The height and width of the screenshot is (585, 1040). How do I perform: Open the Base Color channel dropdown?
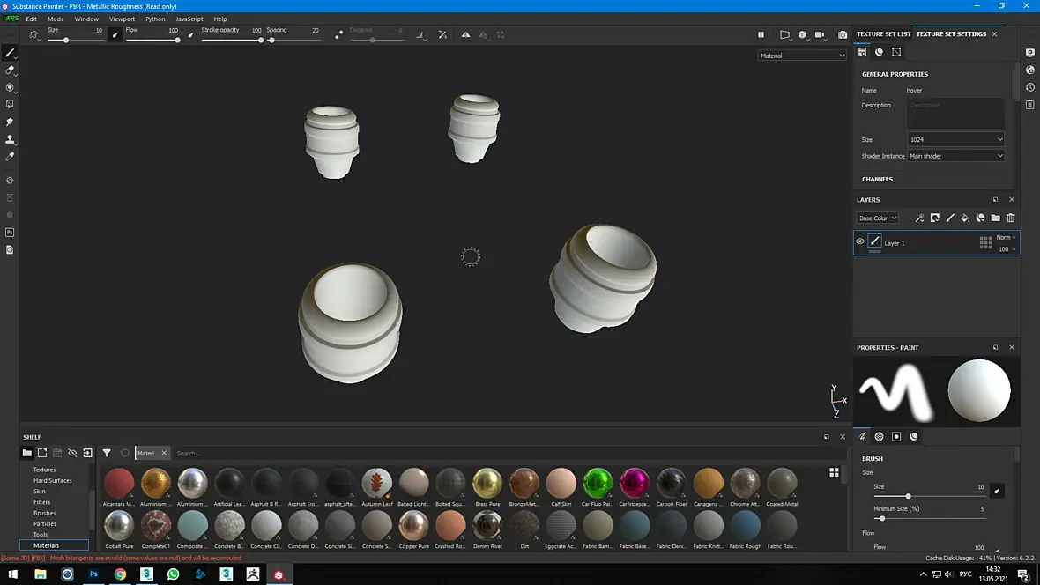point(878,218)
